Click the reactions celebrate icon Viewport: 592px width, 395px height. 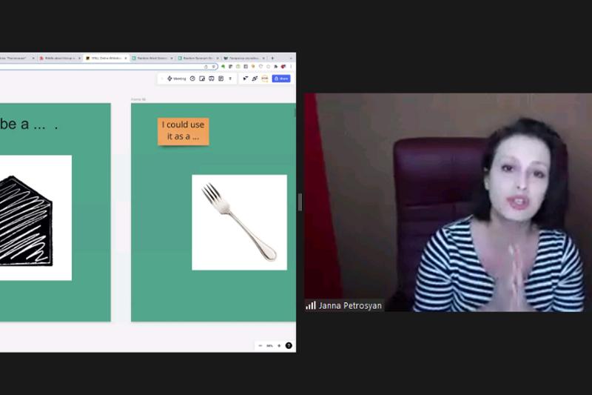pos(255,79)
